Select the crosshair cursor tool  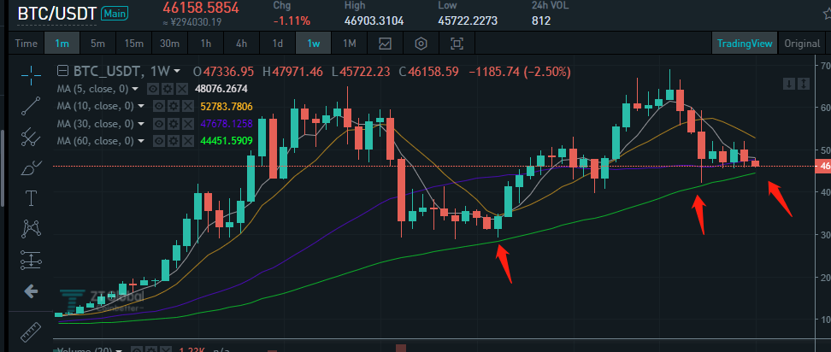click(x=31, y=75)
